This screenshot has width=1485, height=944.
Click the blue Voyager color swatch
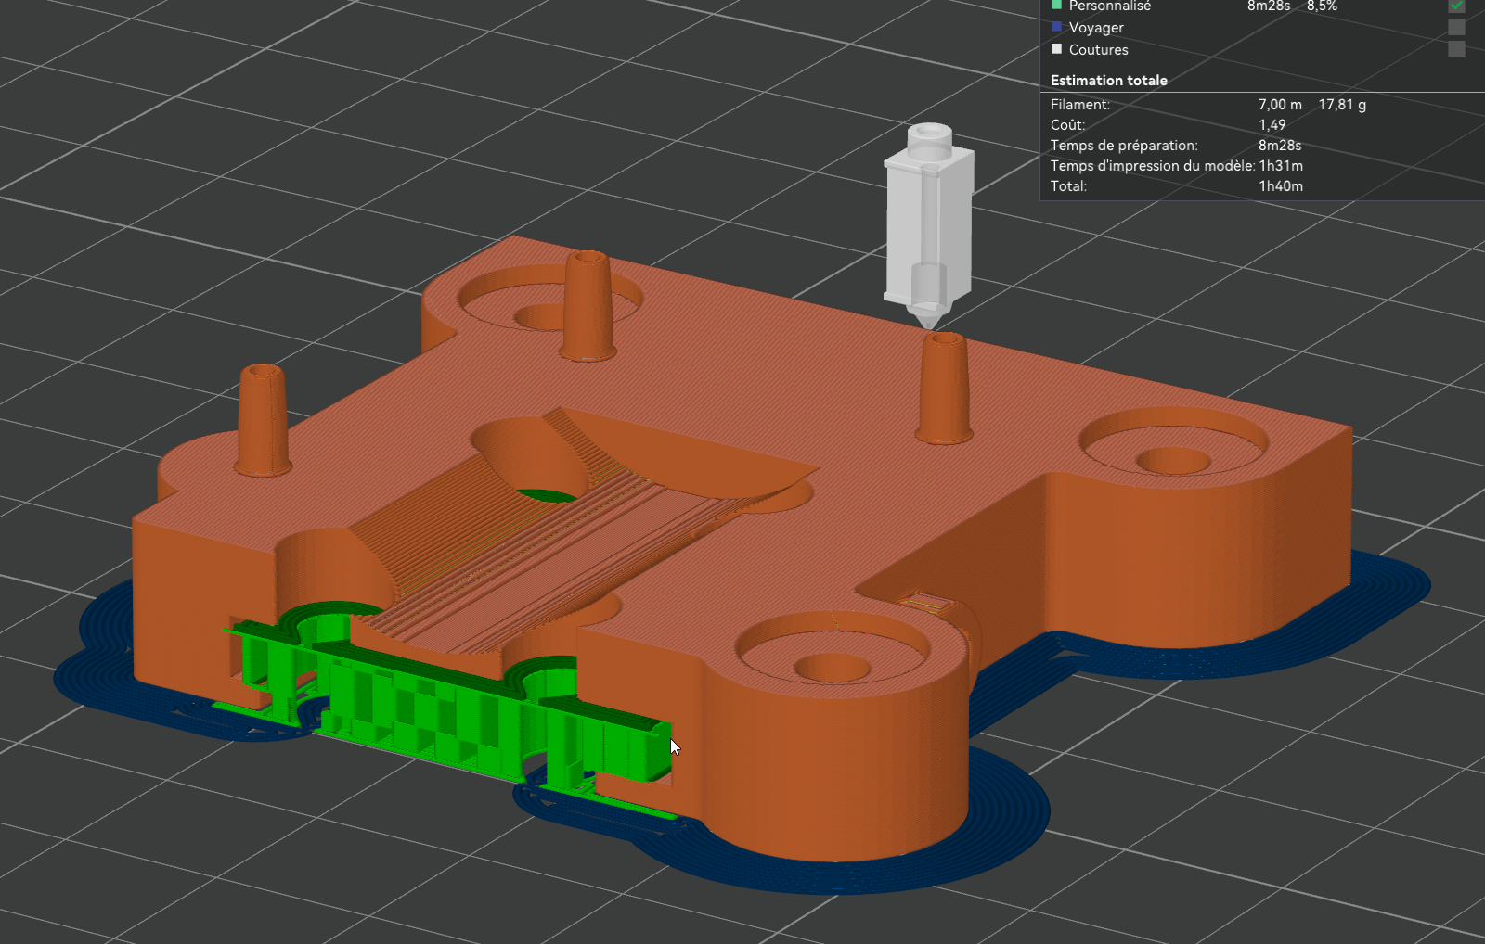click(1056, 27)
